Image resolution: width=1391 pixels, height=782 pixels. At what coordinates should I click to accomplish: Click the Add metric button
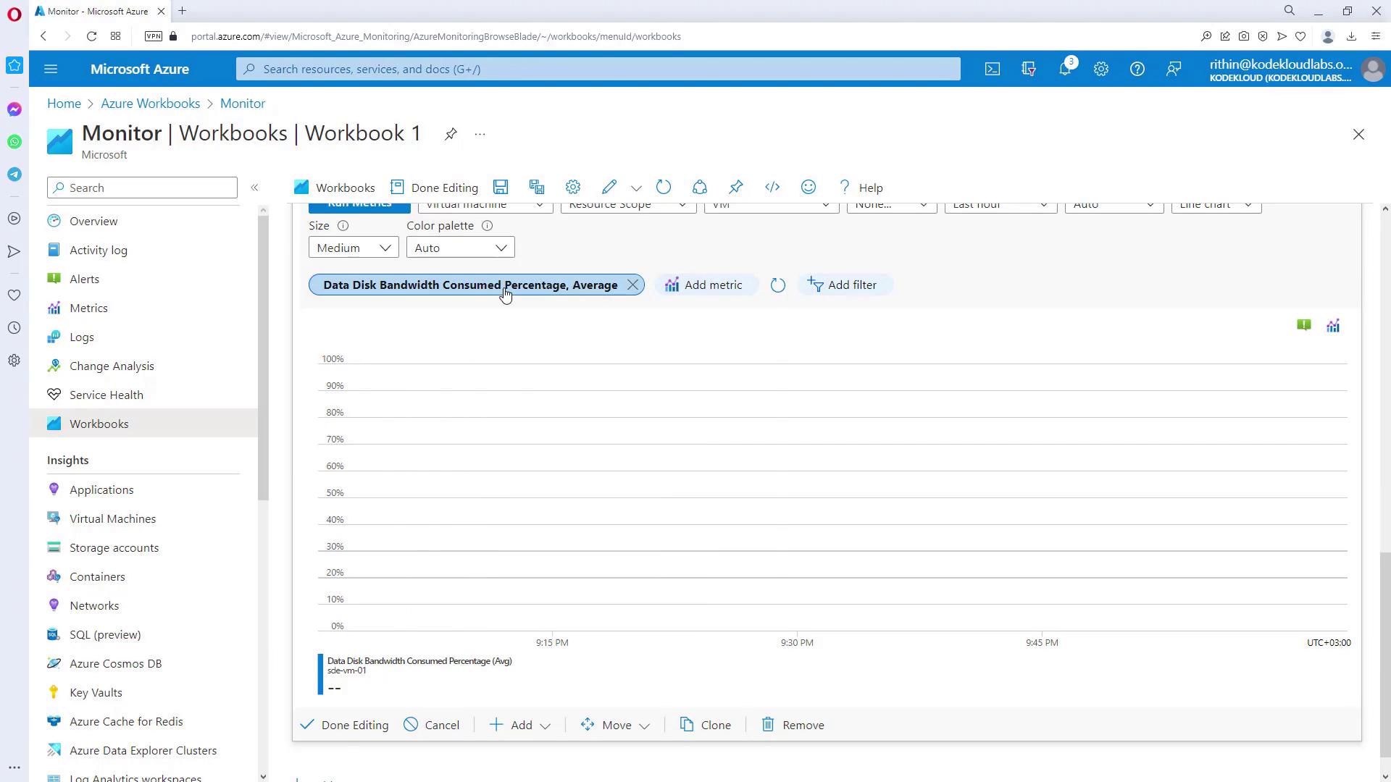(x=704, y=285)
